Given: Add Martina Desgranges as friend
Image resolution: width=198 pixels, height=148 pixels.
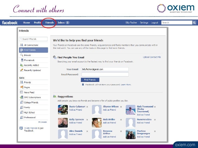Looking at the screenshot, I should pyautogui.click(x=143, y=137).
